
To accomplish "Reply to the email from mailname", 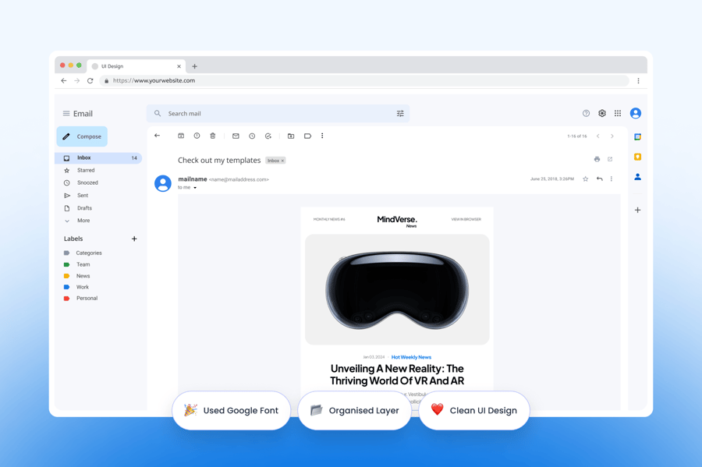I will 599,179.
